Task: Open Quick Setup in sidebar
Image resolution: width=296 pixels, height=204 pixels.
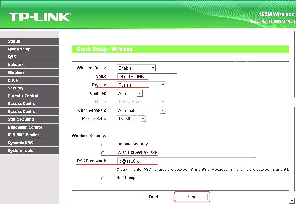Action: [30, 49]
